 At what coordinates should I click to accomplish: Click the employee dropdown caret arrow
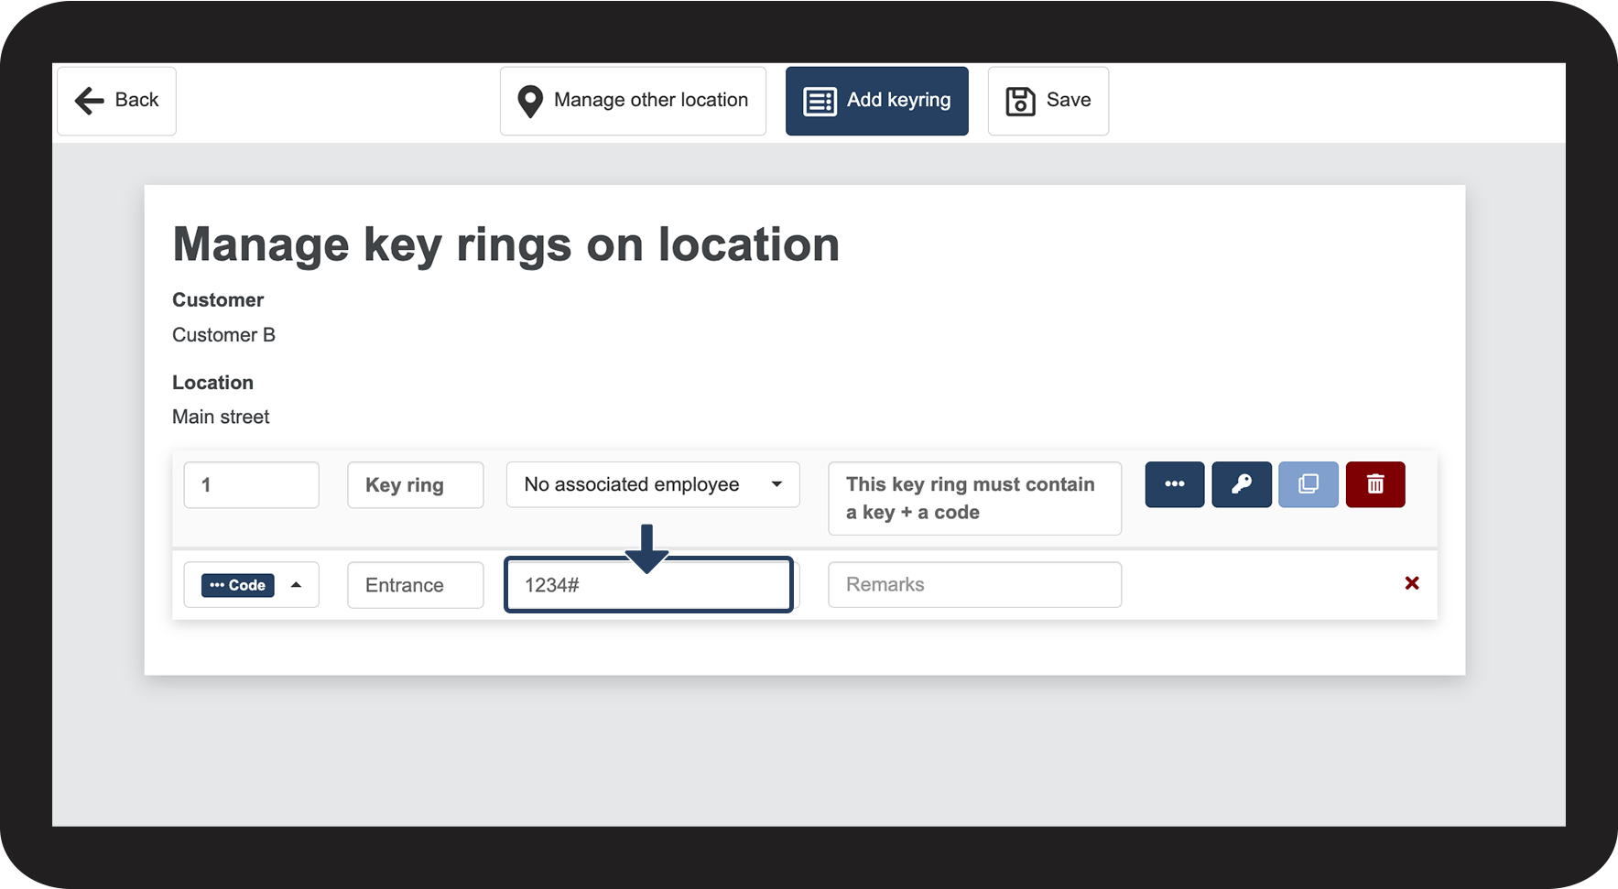[x=776, y=484]
